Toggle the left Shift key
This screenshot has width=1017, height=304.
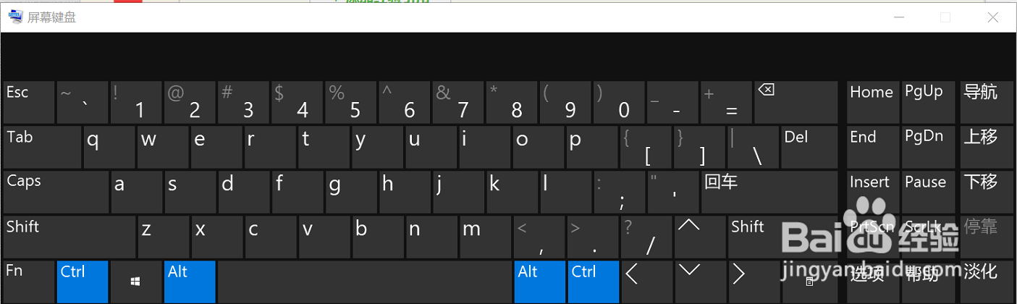[69, 236]
